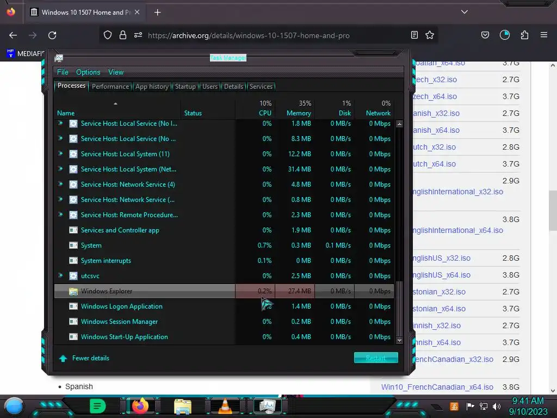
Task: Open the Options menu in Task Manager
Action: 88,72
